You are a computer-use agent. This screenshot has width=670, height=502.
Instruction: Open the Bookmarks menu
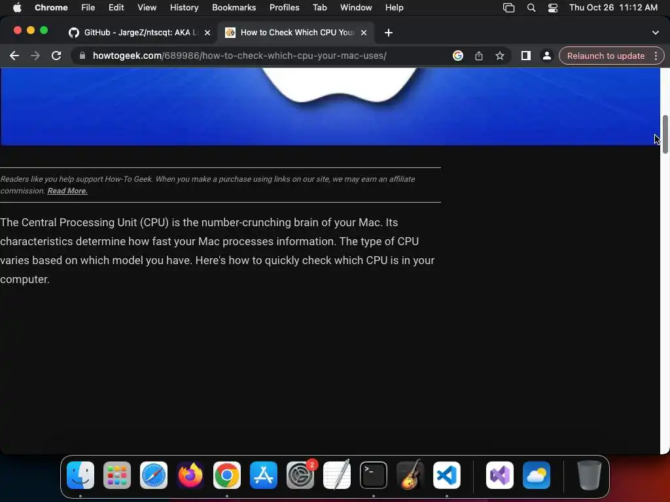pyautogui.click(x=234, y=7)
